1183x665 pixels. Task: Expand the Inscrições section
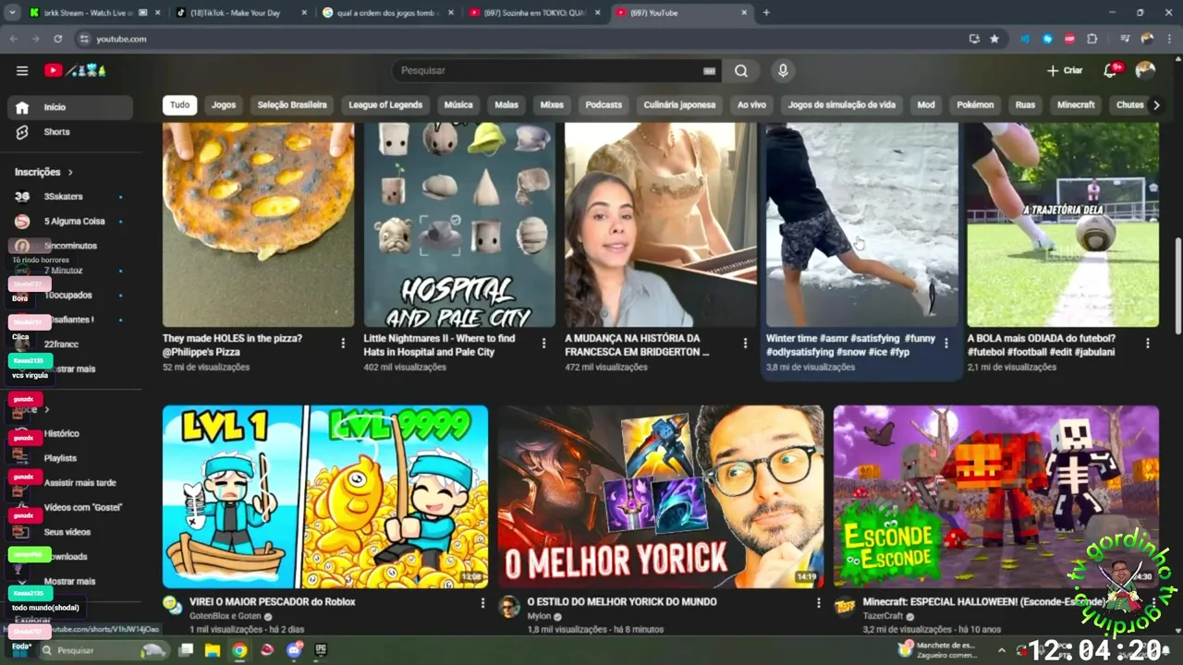coord(43,172)
